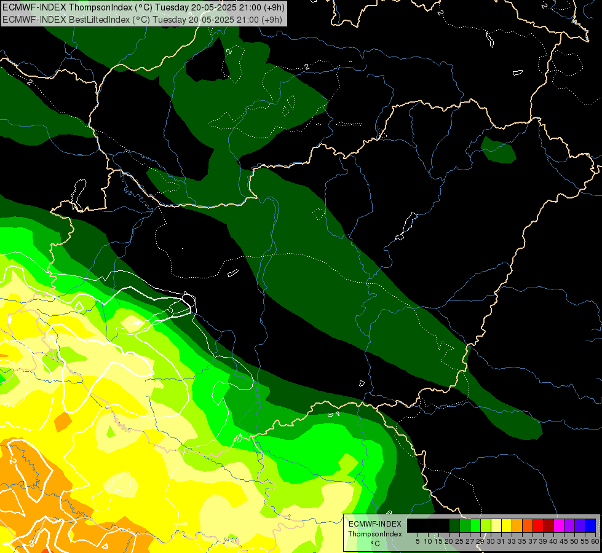Click the ThompsonIndex title line at top
Screen dimensions: 602x553
click(143, 7)
